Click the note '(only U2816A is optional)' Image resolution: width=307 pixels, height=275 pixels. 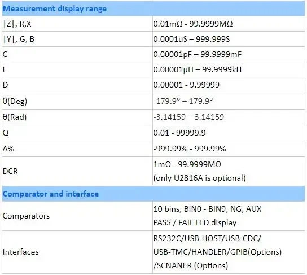[x=200, y=178]
